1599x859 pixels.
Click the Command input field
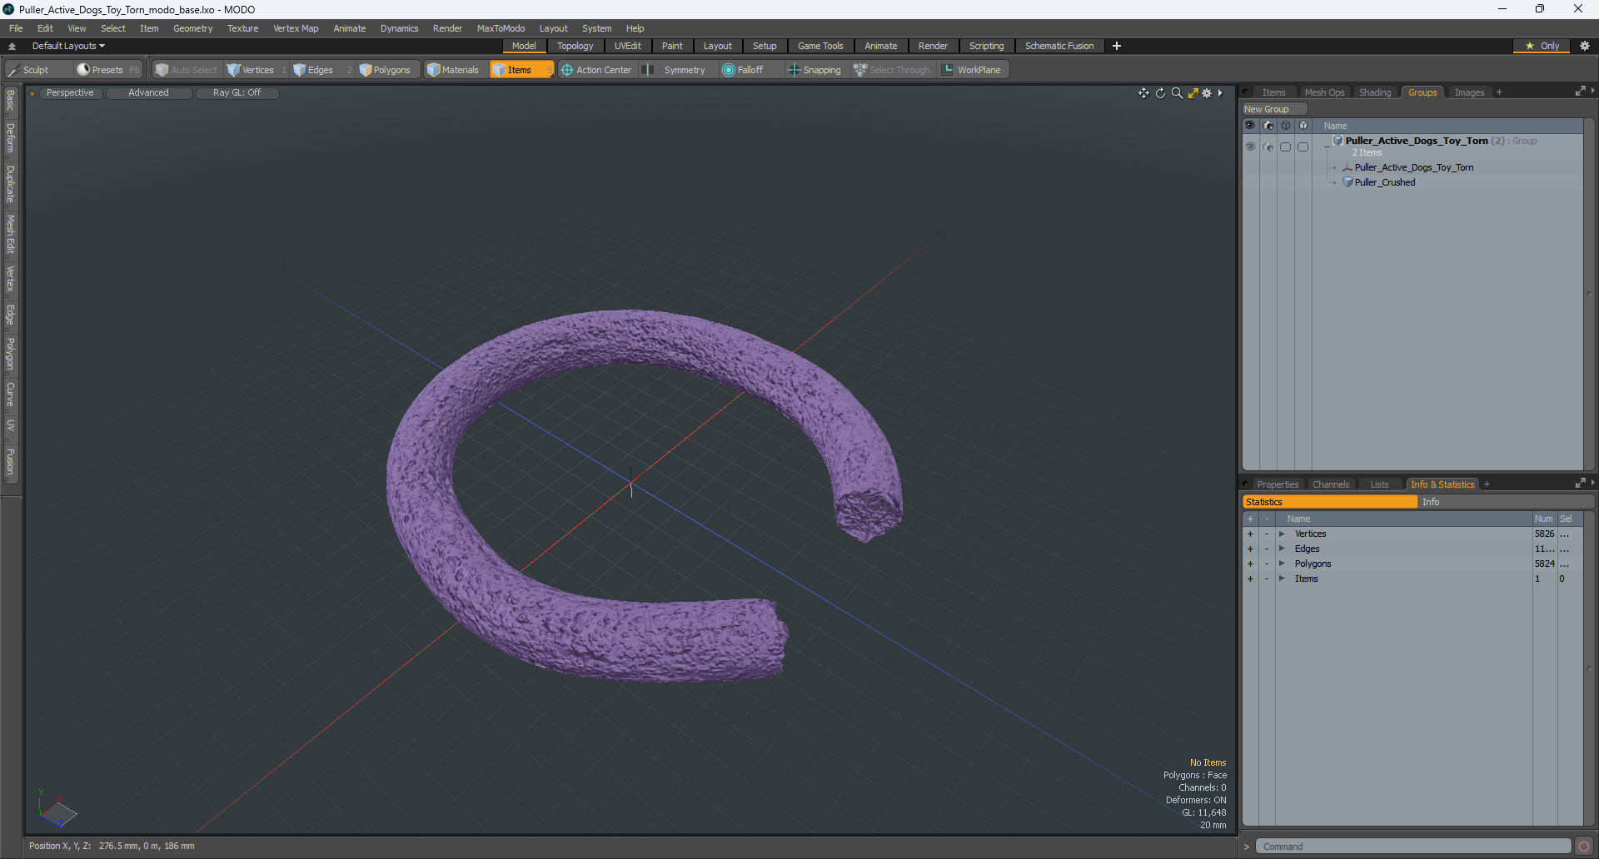coord(1412,847)
